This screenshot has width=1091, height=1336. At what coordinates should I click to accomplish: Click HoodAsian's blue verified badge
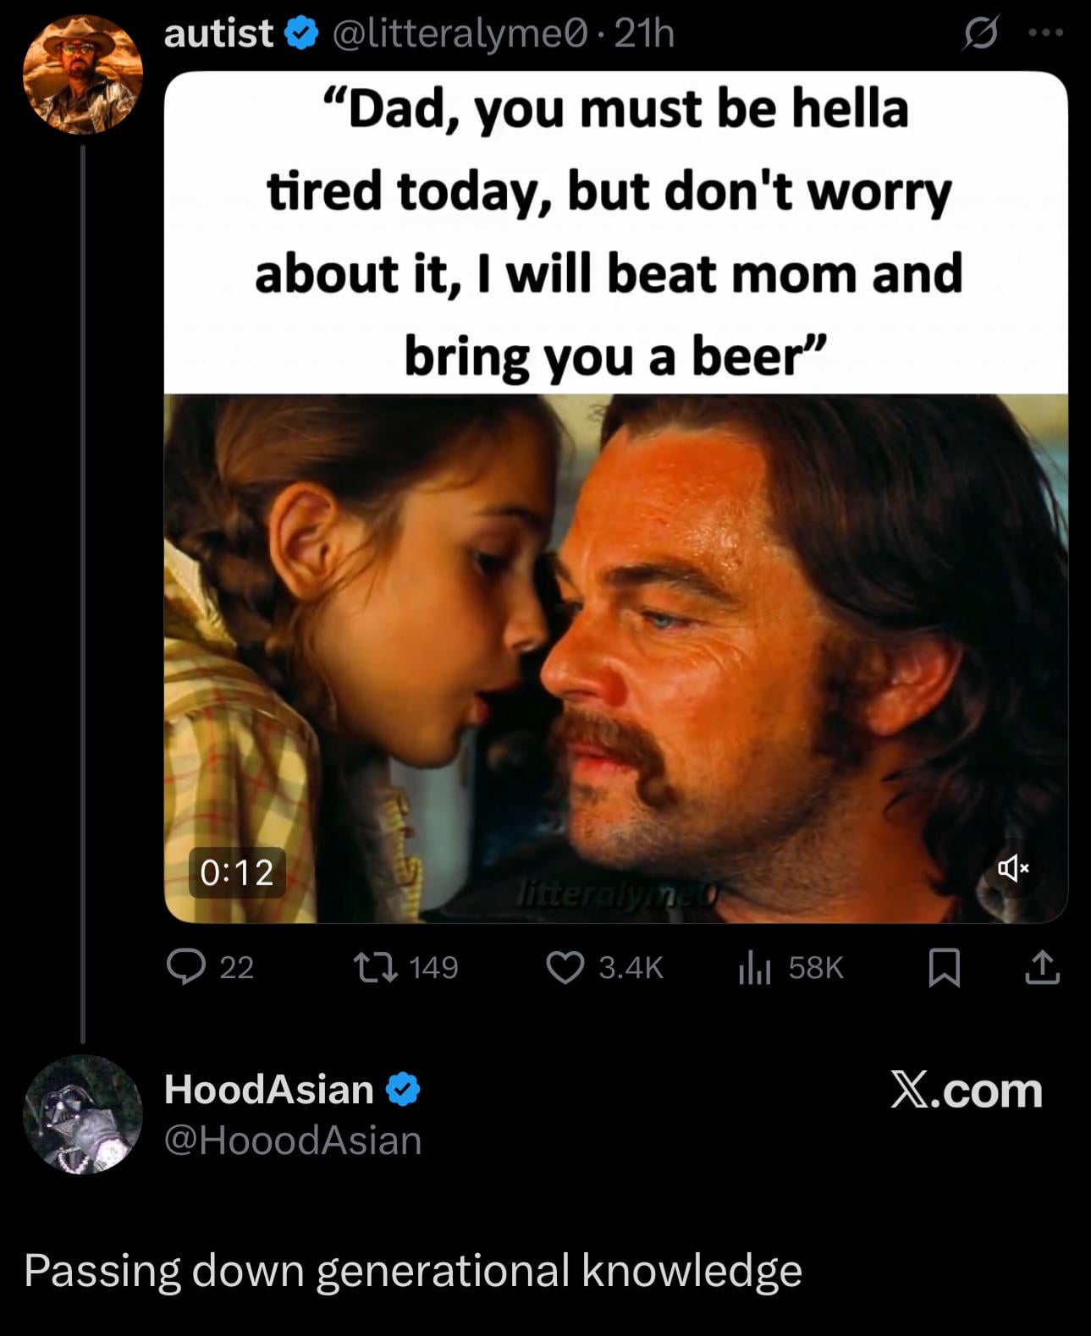click(x=403, y=1089)
